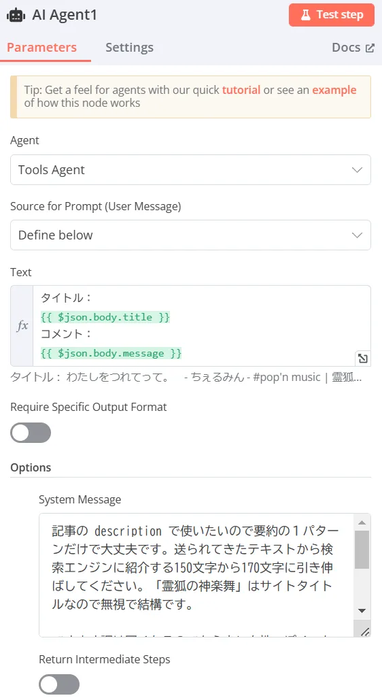Click the fx expression icon beside Text

tap(22, 326)
